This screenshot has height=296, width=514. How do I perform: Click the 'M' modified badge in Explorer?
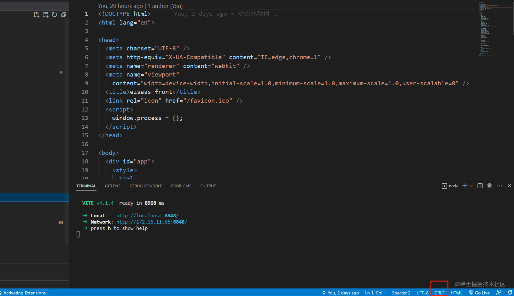coord(61,222)
